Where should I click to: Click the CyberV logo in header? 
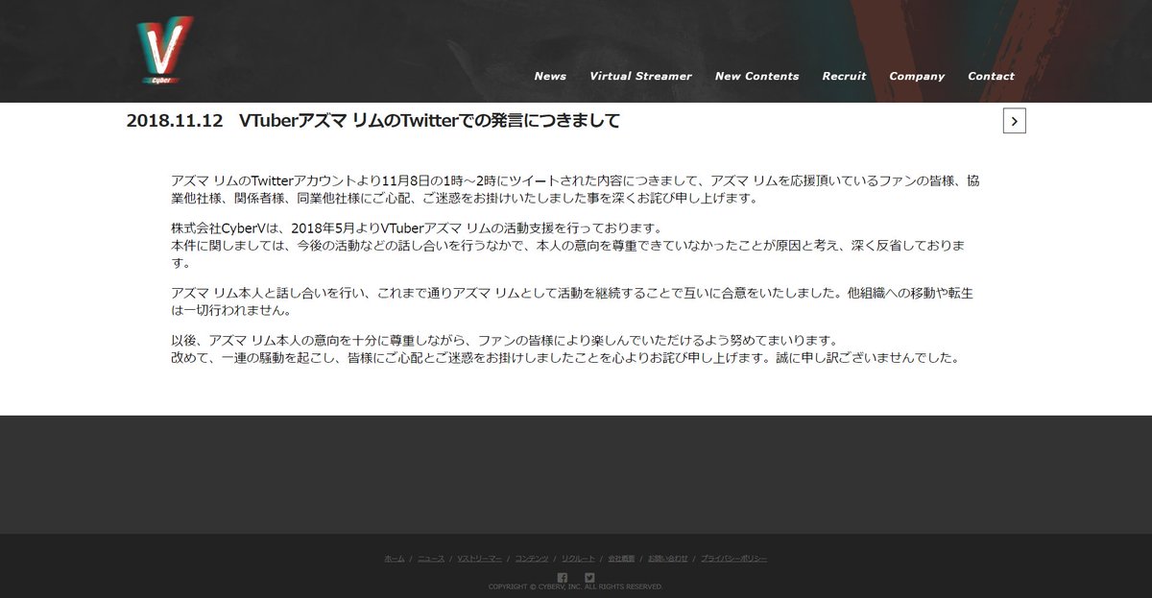[163, 50]
